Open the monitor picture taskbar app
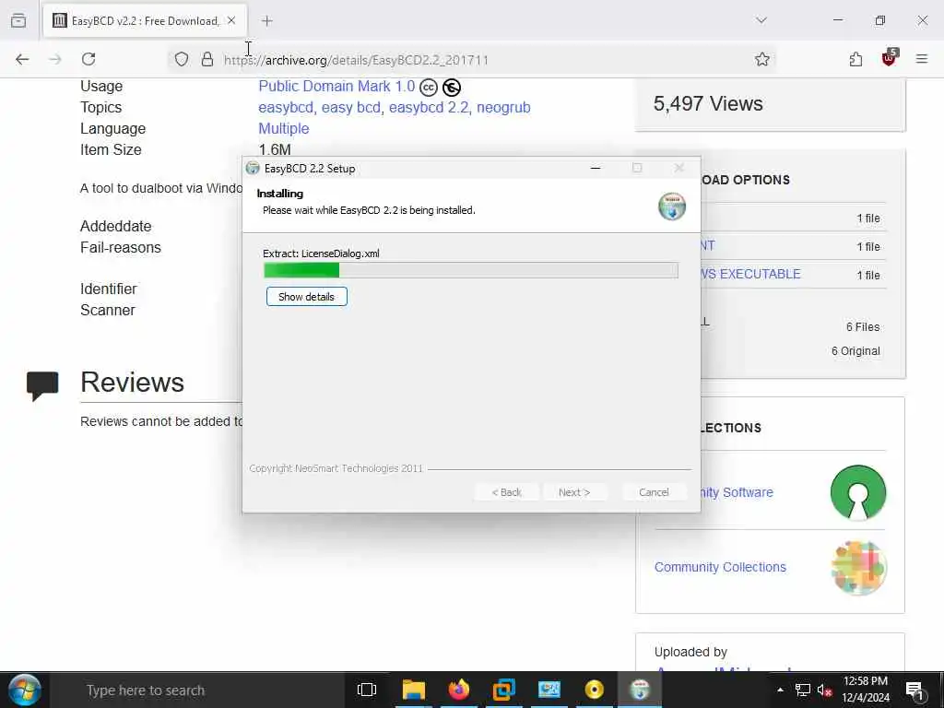 click(549, 690)
